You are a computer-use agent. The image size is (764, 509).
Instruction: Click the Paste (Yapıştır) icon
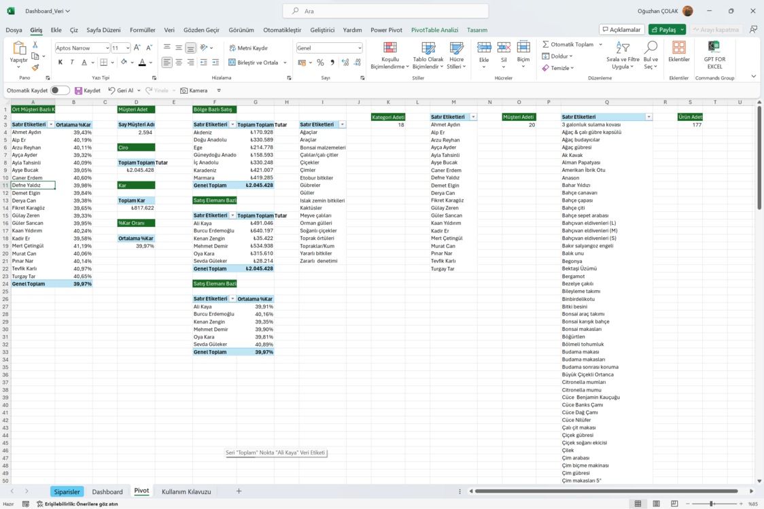(x=19, y=48)
